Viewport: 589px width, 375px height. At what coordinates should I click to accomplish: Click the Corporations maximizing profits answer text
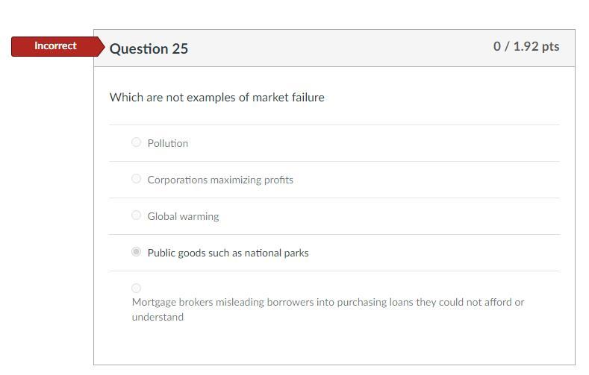pyautogui.click(x=220, y=180)
